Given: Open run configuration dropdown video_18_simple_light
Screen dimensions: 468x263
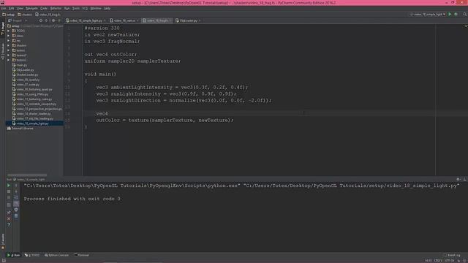Looking at the screenshot, I should click(x=427, y=15).
